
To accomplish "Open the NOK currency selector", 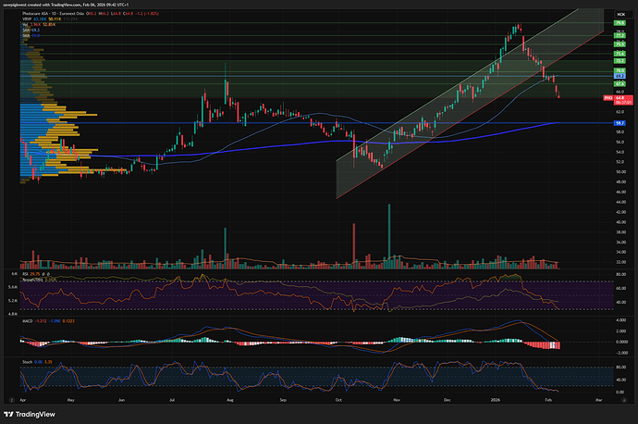I will click(x=620, y=15).
